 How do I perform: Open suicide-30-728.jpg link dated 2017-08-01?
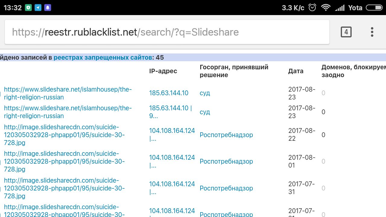tap(64, 161)
